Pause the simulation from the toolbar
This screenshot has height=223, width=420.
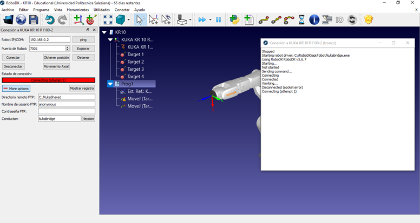(x=219, y=20)
